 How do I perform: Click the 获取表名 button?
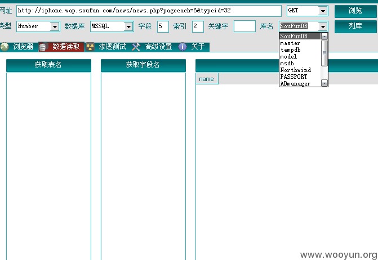tap(48, 65)
